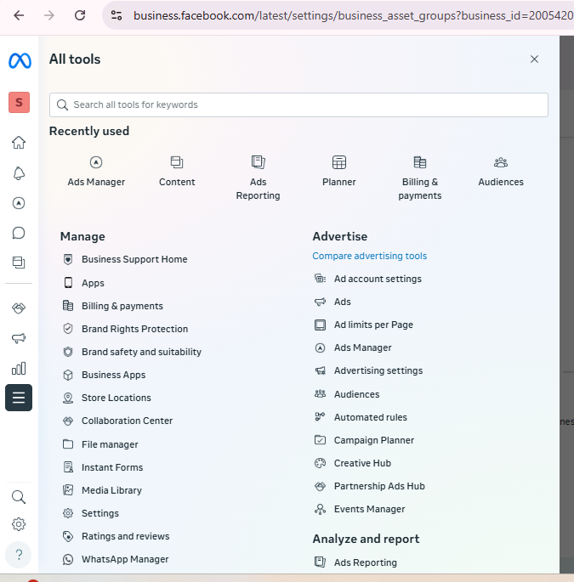Go to WhatsApp Manager
The image size is (574, 582).
pyautogui.click(x=125, y=559)
